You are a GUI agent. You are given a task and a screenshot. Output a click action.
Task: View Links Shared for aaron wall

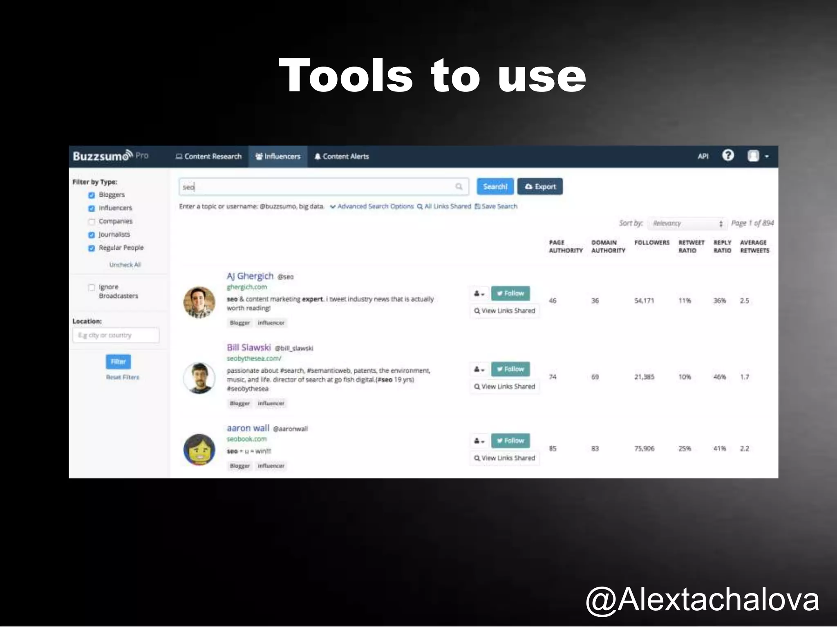pos(505,458)
